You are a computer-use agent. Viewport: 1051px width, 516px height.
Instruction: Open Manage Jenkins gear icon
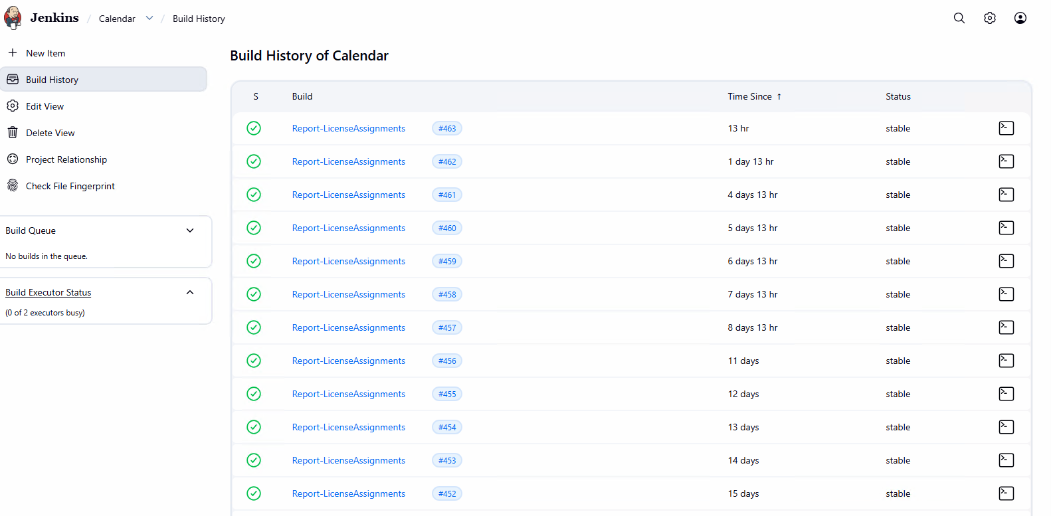click(989, 18)
